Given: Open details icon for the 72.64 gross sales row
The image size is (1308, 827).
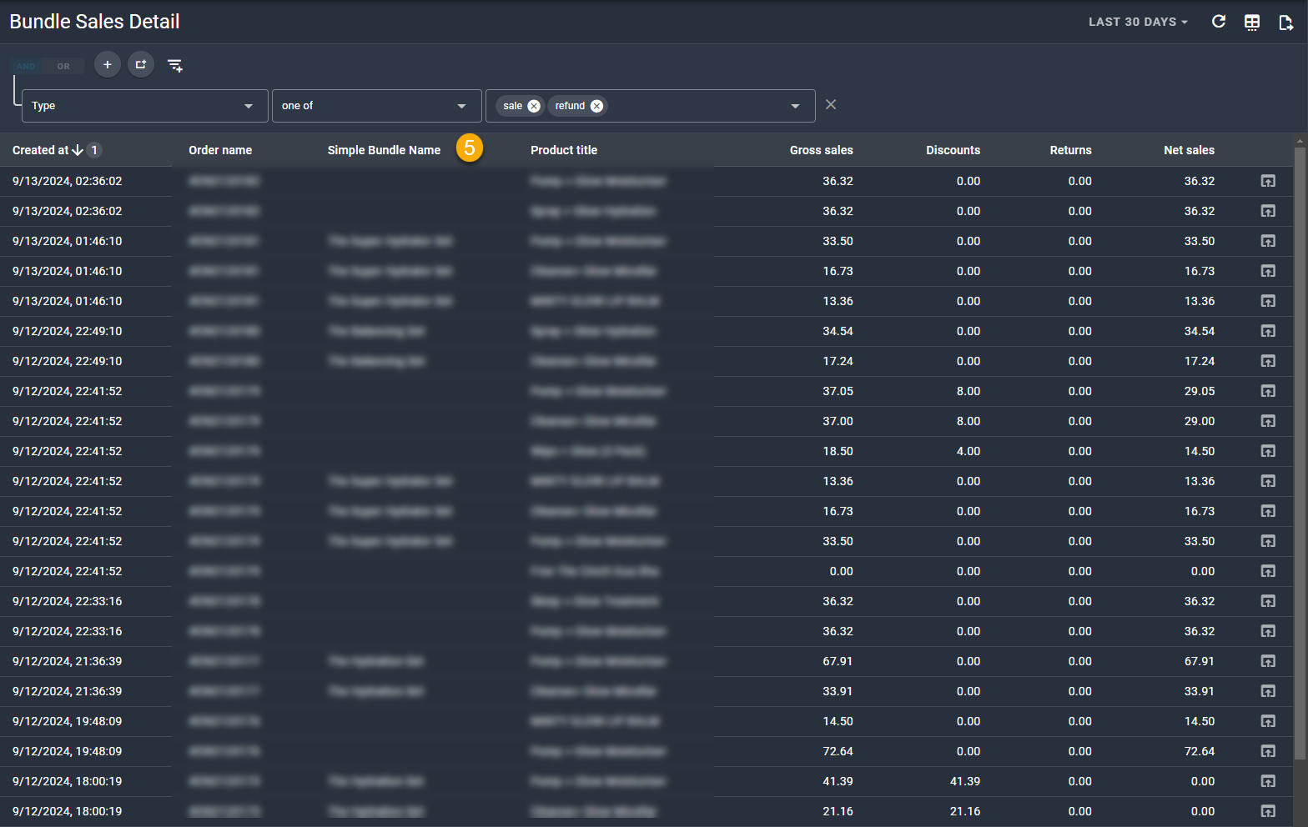Looking at the screenshot, I should pyautogui.click(x=1268, y=751).
